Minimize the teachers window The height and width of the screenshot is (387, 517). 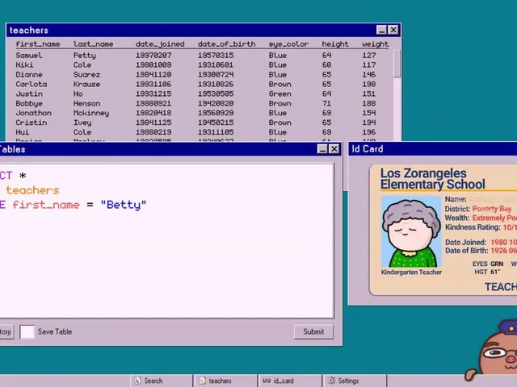(381, 30)
